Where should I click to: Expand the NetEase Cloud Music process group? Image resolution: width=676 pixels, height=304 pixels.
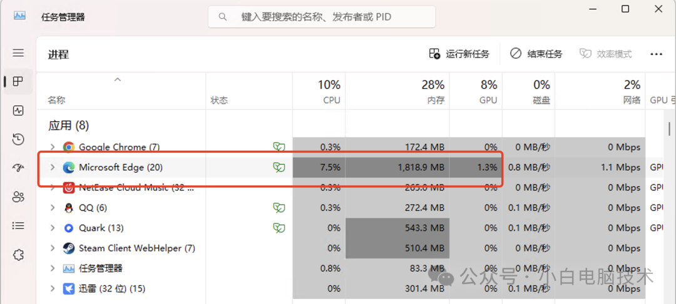click(x=52, y=188)
